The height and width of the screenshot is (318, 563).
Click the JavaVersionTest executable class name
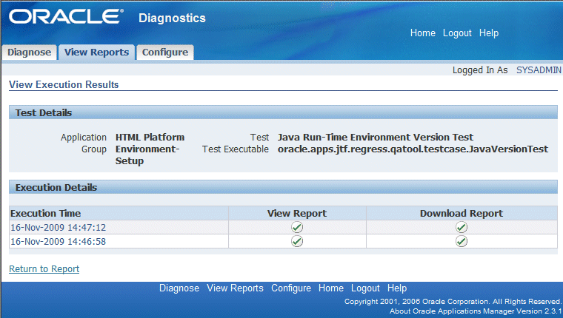[x=413, y=149]
